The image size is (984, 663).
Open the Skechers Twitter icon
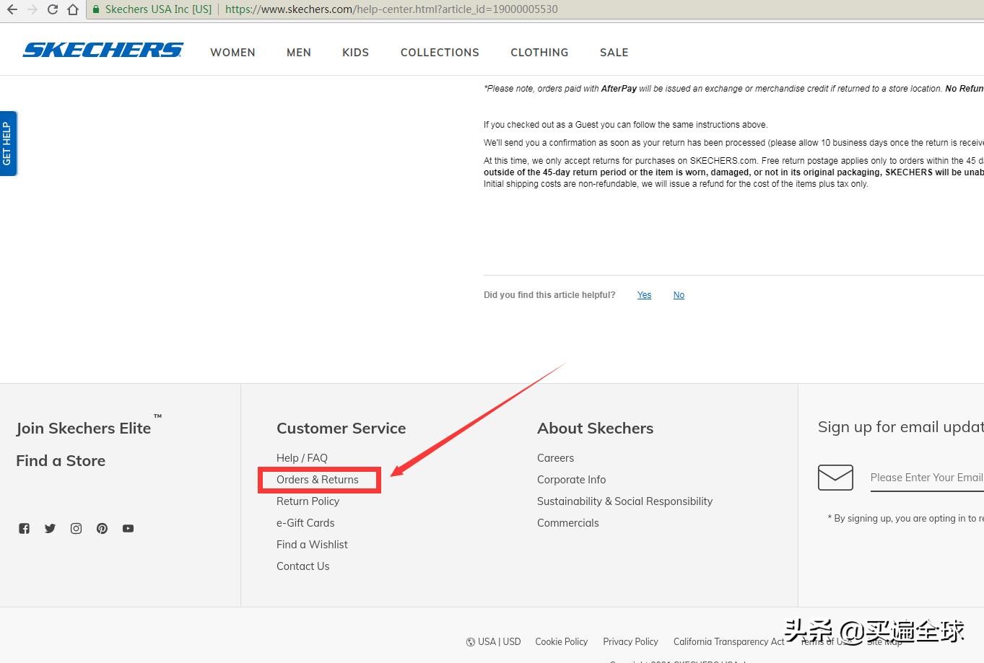pyautogui.click(x=50, y=528)
